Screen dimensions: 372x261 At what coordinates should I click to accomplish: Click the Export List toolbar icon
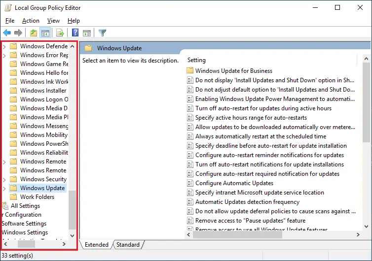pyautogui.click(x=60, y=33)
